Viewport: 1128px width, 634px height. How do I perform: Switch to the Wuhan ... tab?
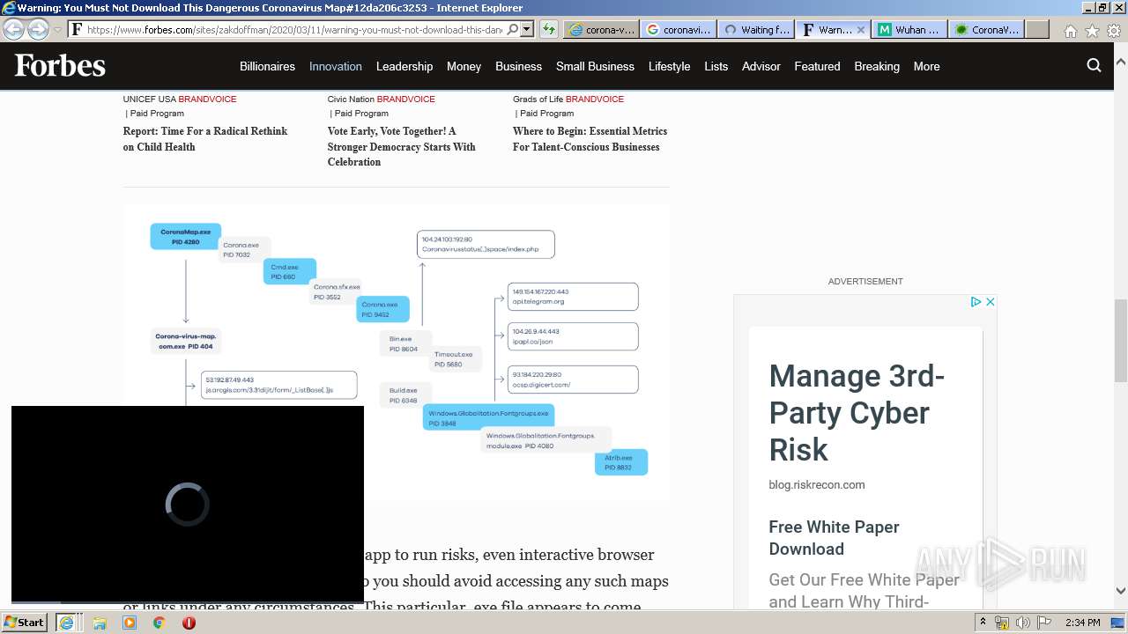point(910,29)
